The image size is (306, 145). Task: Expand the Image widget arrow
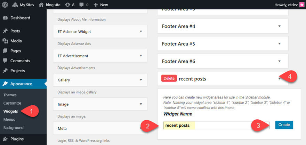[x=141, y=104]
